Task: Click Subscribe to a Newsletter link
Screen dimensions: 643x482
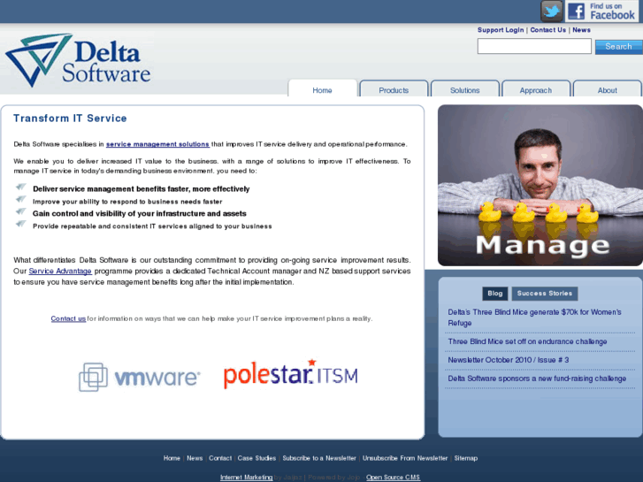Action: pos(319,458)
